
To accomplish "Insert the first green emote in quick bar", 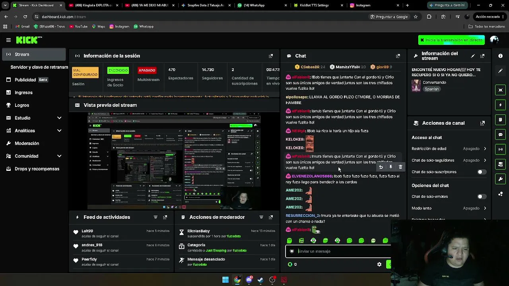I will pyautogui.click(x=289, y=241).
